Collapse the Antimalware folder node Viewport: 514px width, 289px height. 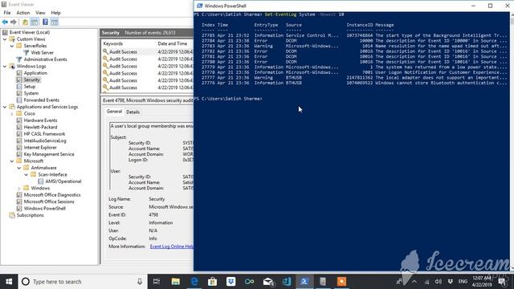point(19,168)
